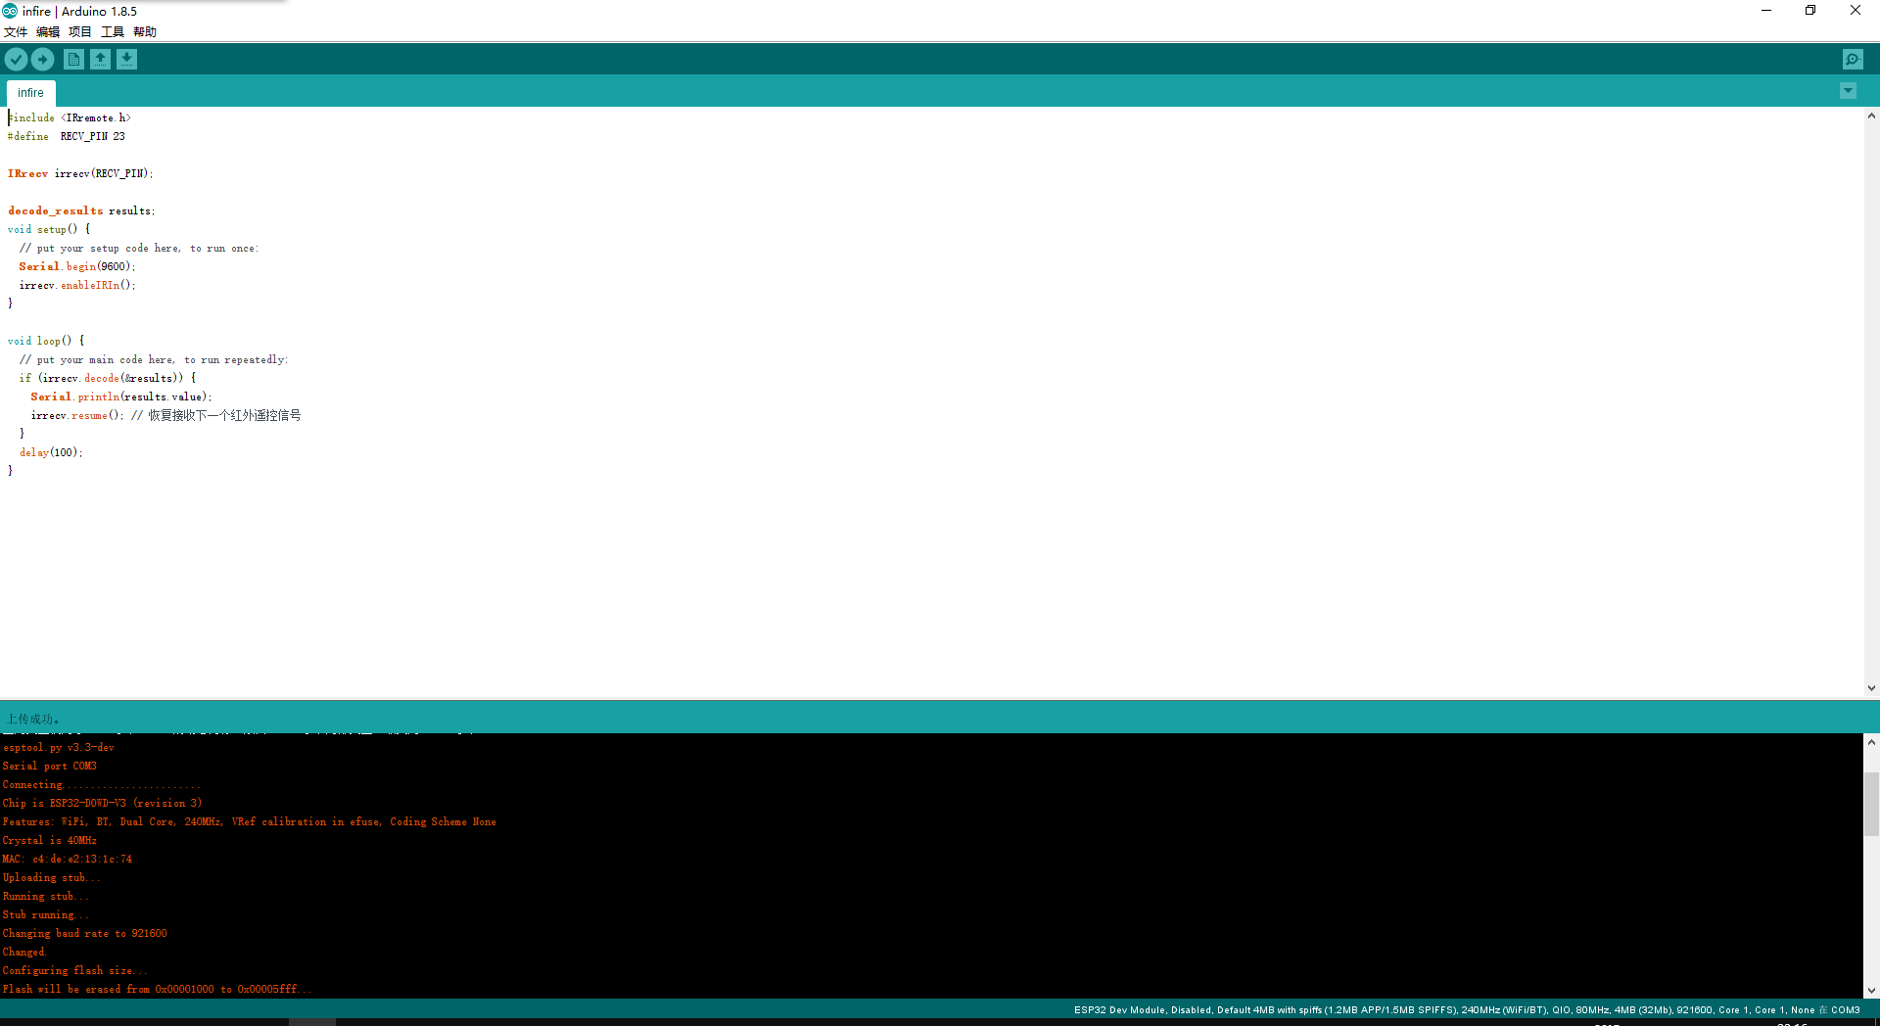Click the 'IRrecv irrecv(RECV_PIN);' line
This screenshot has height=1026, width=1880.
80,174
